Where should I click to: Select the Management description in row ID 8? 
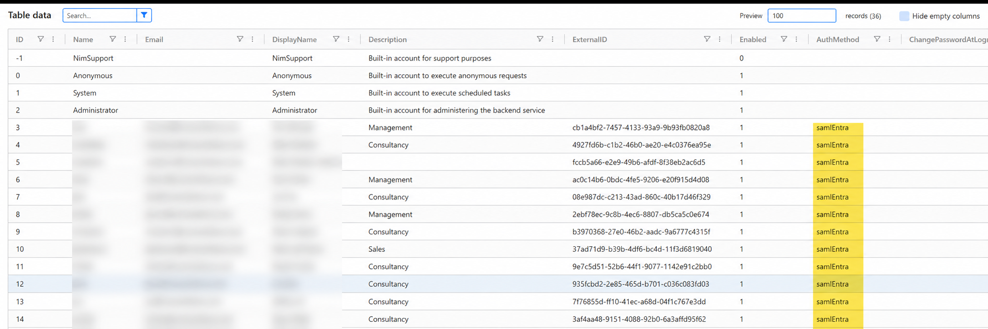click(x=390, y=214)
